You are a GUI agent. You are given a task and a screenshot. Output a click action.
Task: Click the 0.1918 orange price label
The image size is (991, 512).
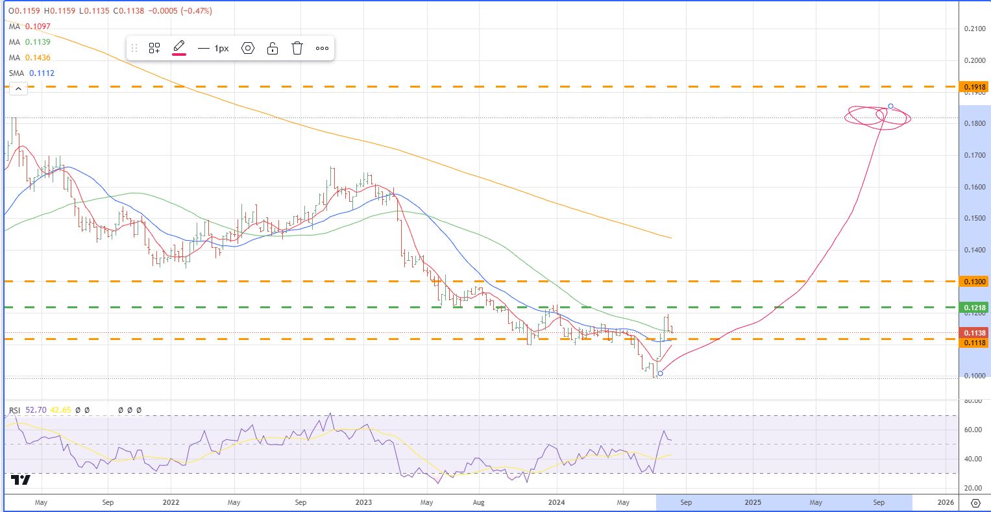click(975, 87)
